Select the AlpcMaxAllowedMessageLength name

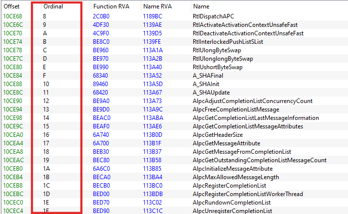(235, 177)
